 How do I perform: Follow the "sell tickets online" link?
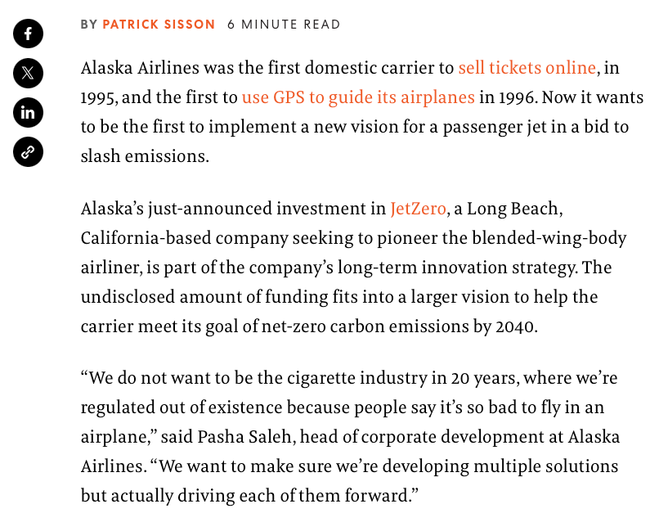point(527,68)
